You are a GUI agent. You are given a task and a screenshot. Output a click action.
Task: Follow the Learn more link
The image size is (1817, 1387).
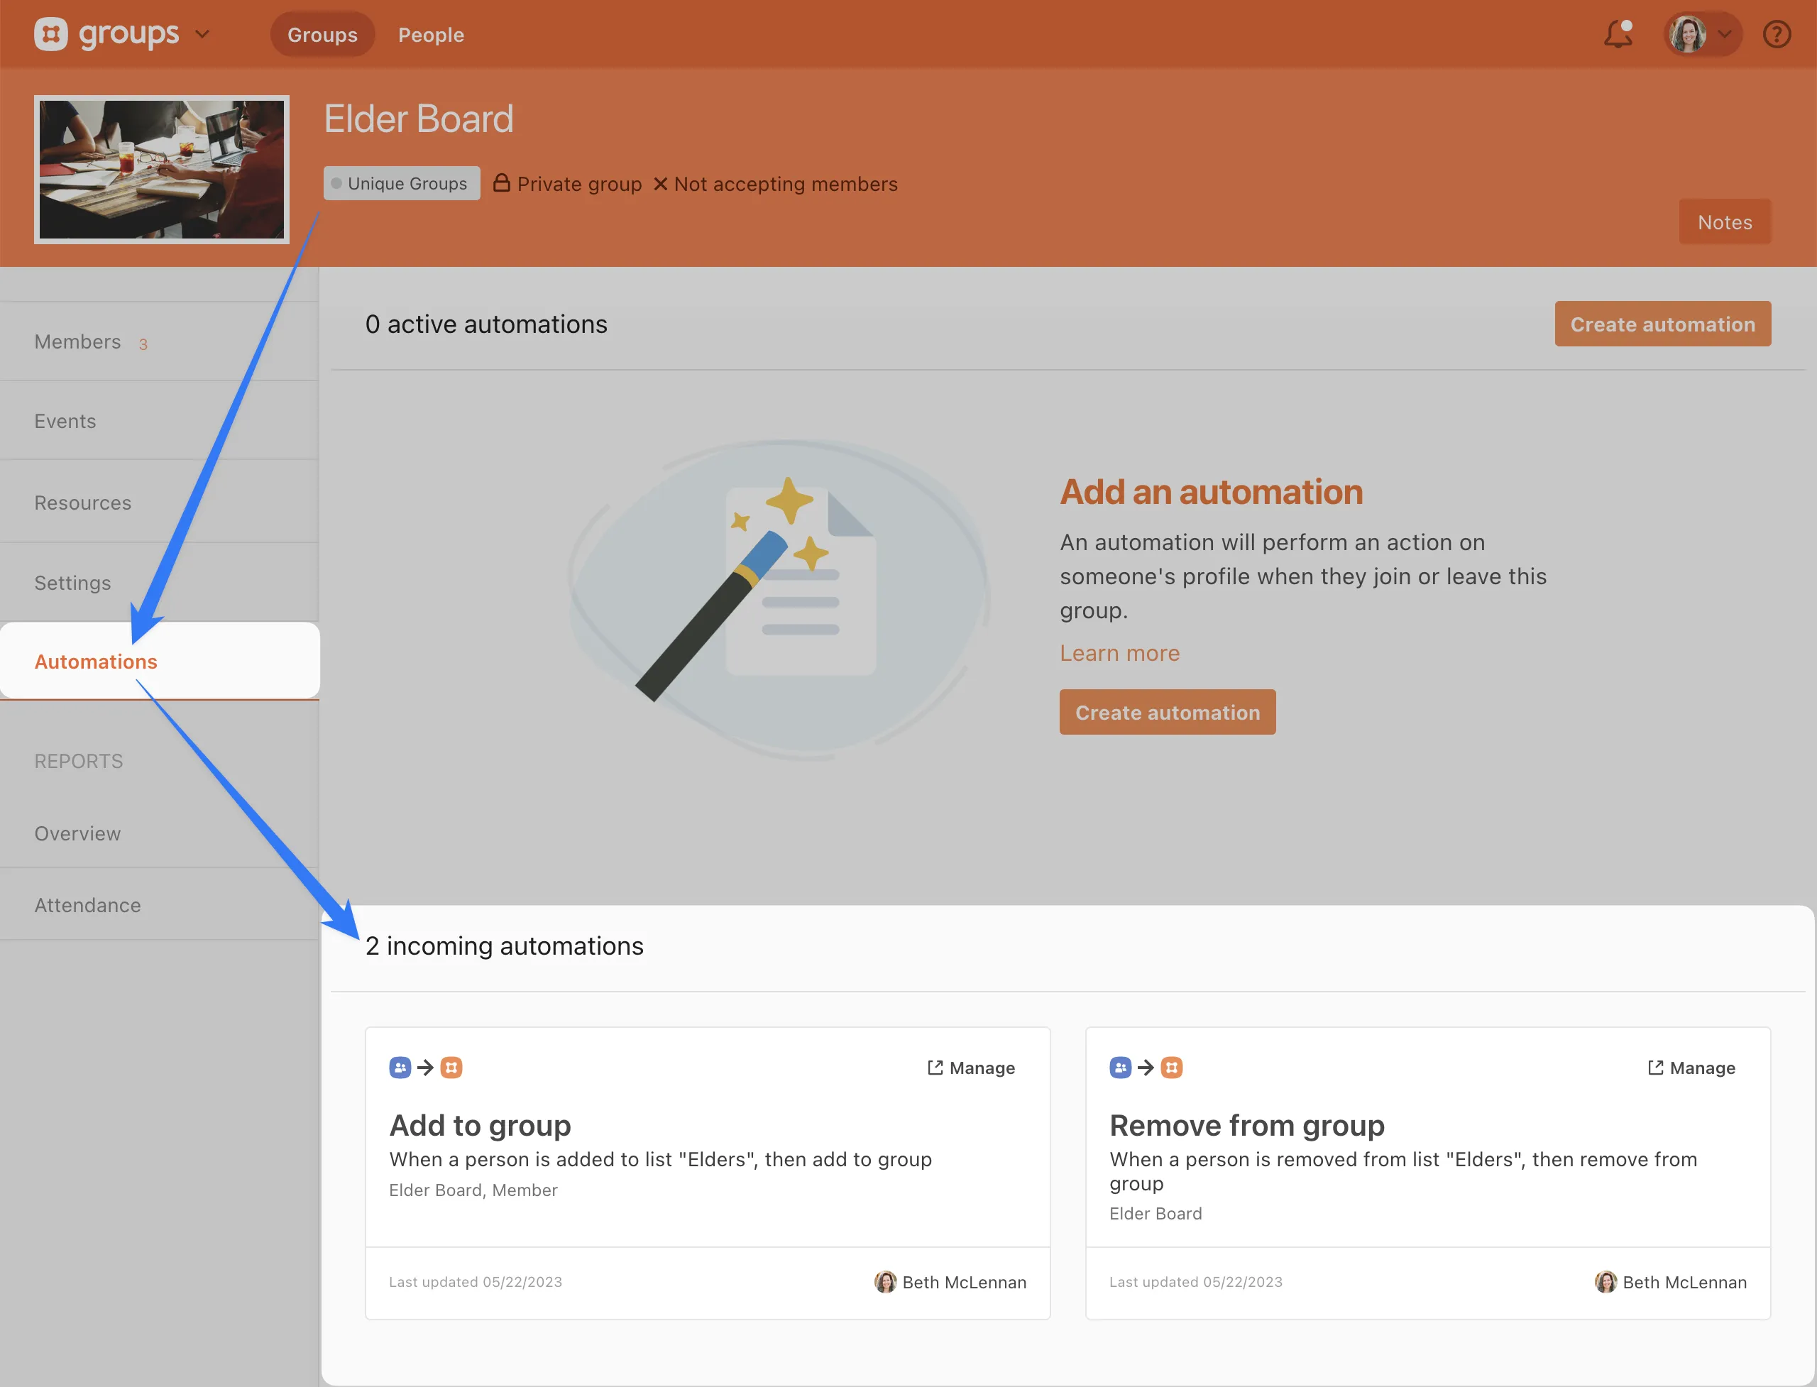(x=1119, y=653)
